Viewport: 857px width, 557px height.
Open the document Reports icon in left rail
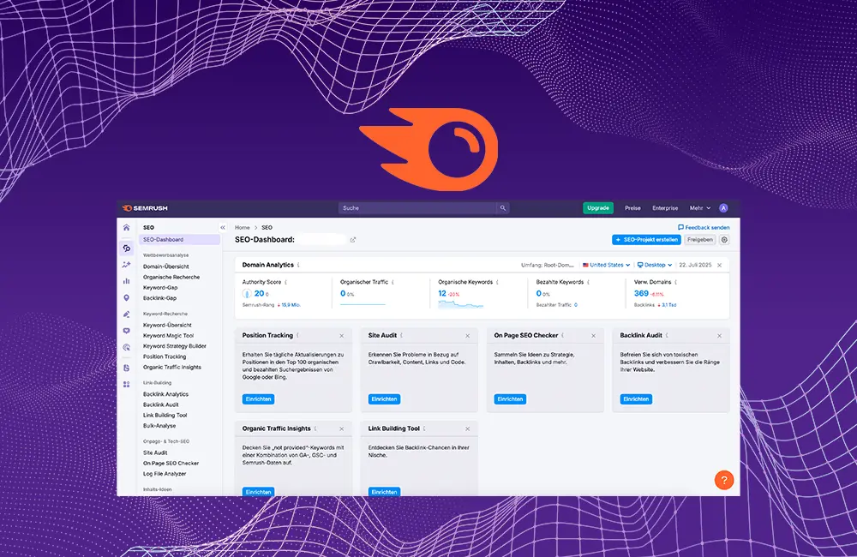coord(126,368)
